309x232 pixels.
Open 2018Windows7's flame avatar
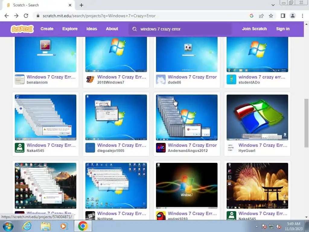coord(90,79)
